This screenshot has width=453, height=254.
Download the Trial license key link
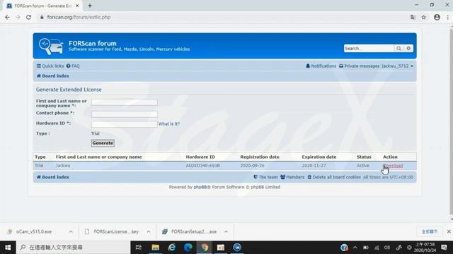coord(393,166)
